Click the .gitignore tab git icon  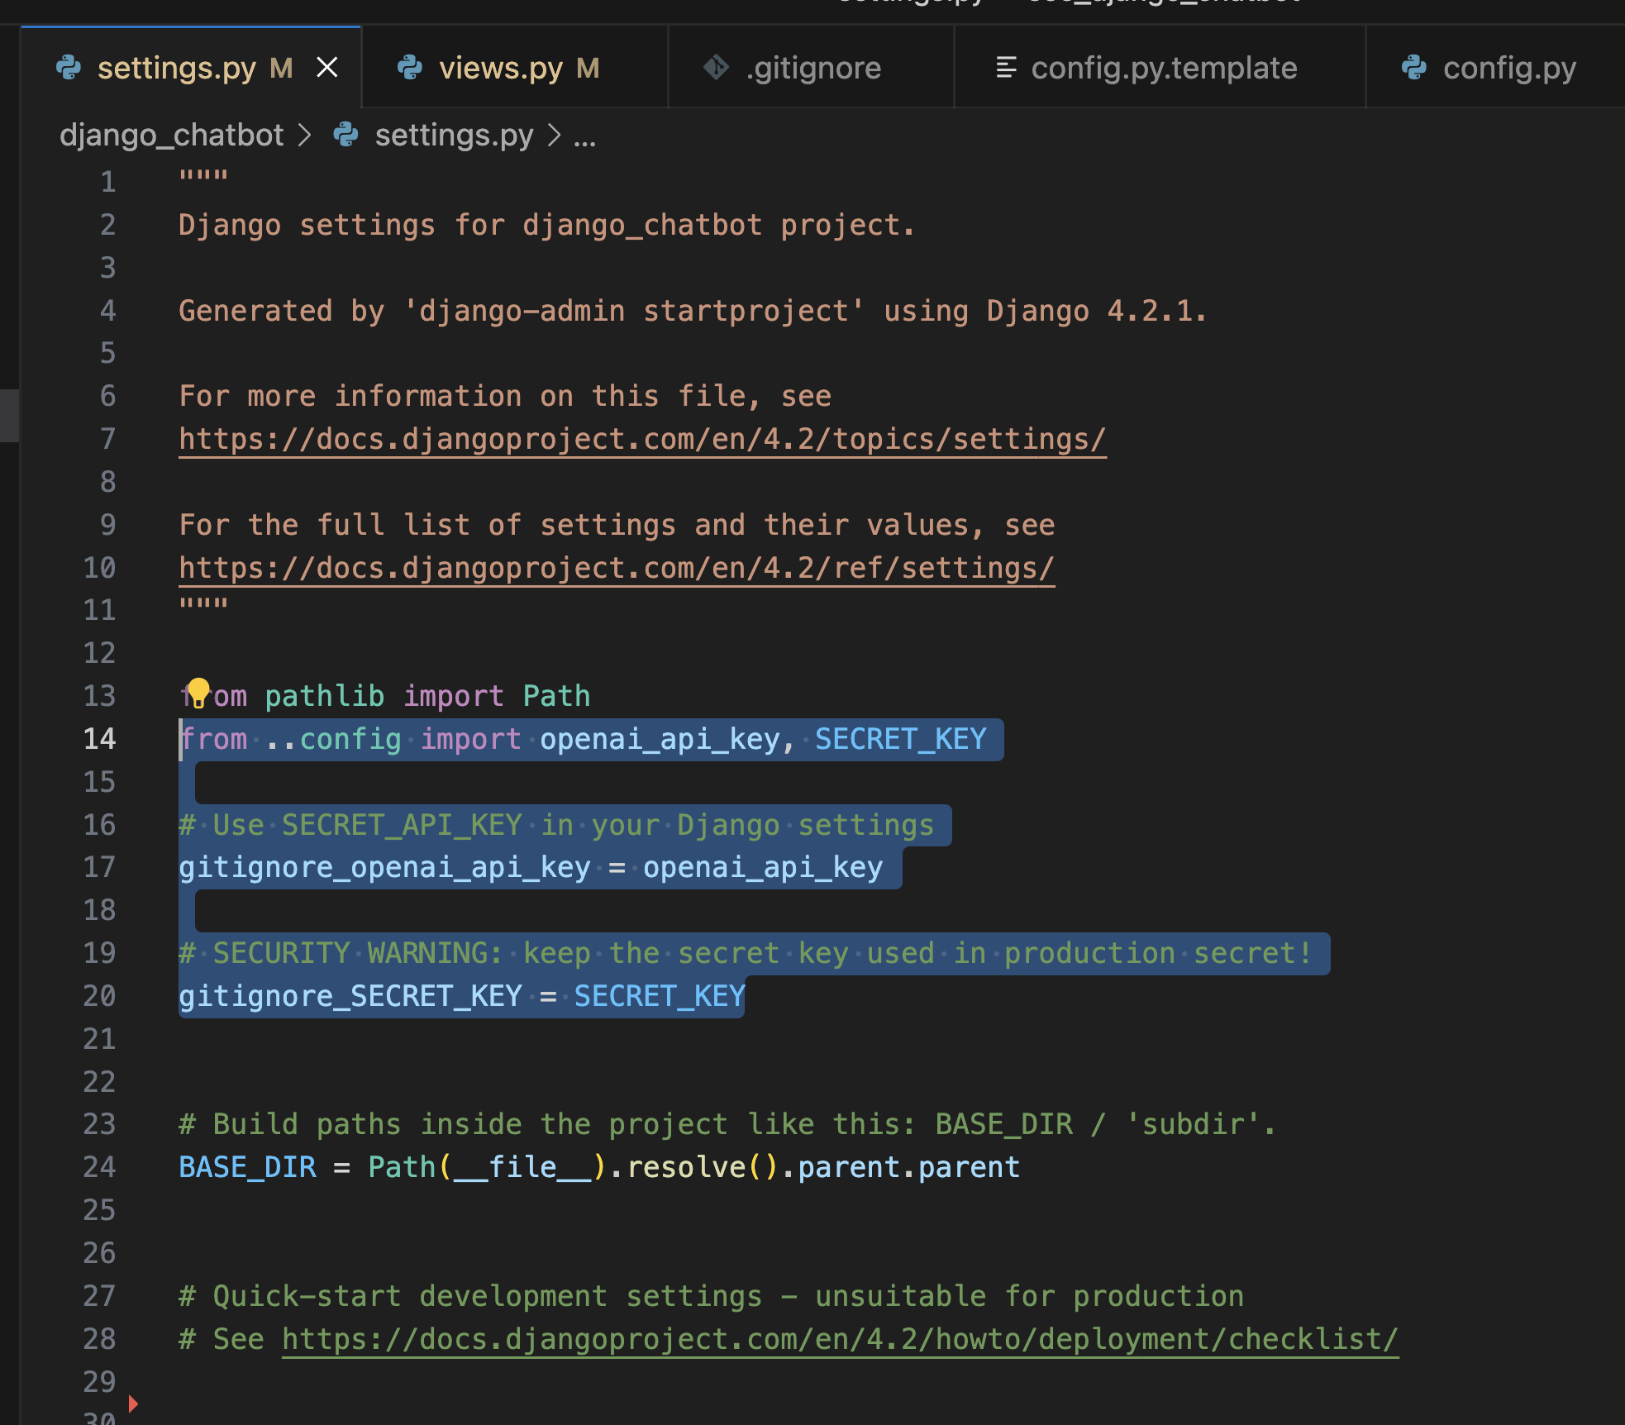point(716,68)
